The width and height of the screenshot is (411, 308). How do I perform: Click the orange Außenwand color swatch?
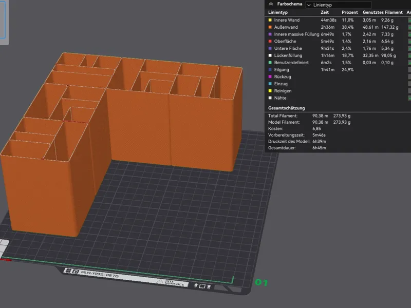click(x=270, y=27)
